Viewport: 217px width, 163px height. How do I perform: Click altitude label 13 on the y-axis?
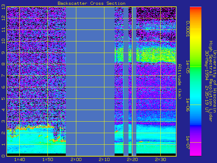coord(3,7)
